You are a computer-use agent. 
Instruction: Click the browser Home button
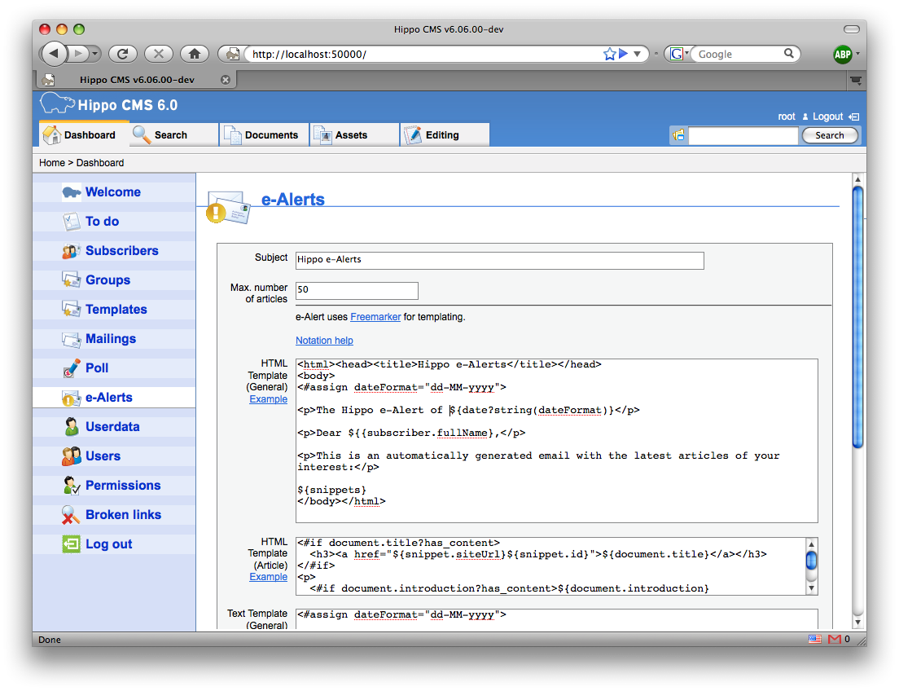pyautogui.click(x=195, y=54)
